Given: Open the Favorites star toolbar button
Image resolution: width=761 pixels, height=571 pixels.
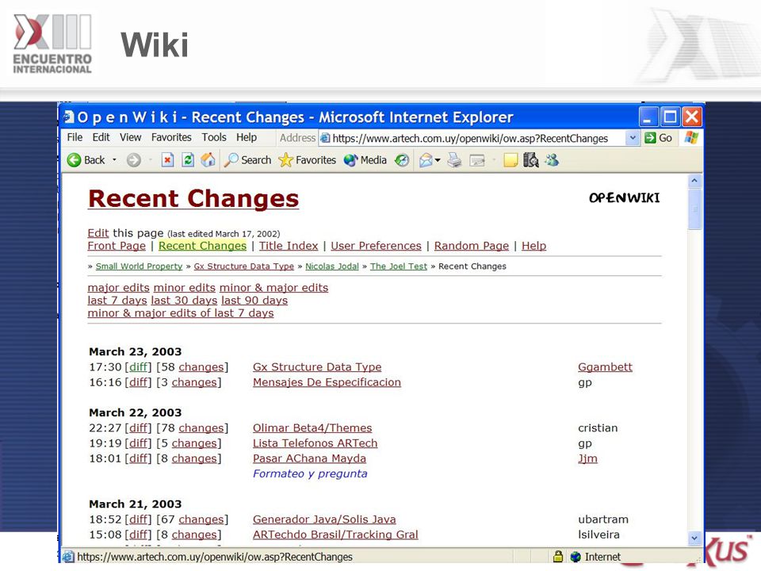Looking at the screenshot, I should 308,159.
